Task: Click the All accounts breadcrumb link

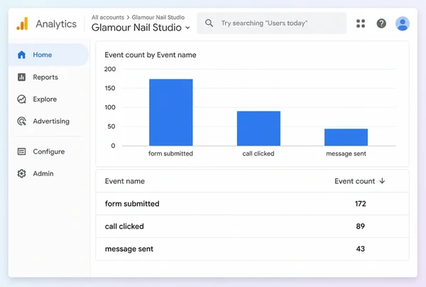Action: tap(108, 17)
